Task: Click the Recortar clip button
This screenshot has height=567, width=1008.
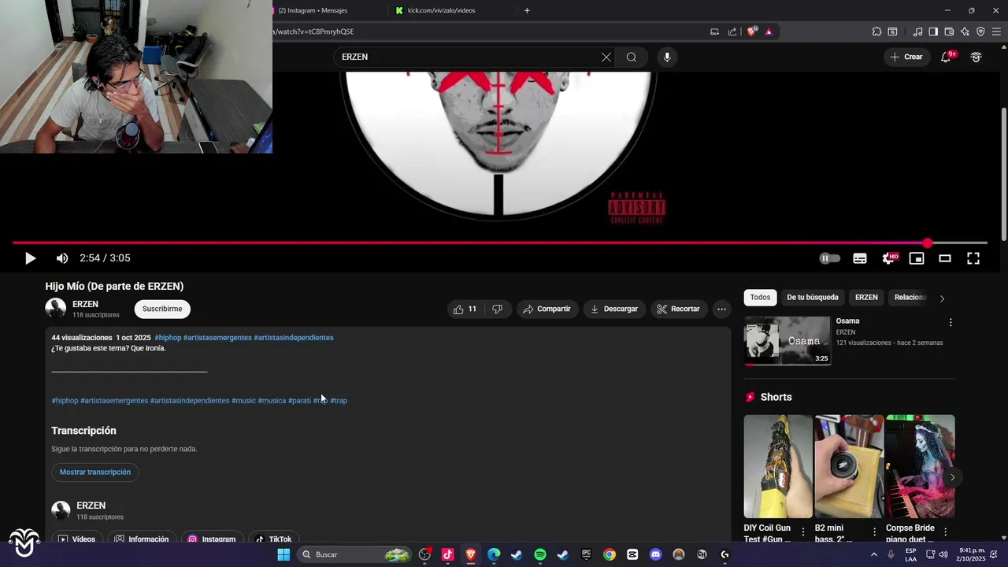Action: (x=678, y=309)
